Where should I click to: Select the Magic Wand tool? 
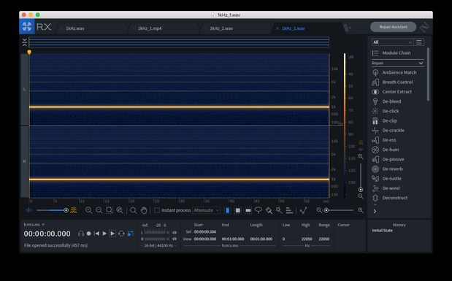click(279, 210)
